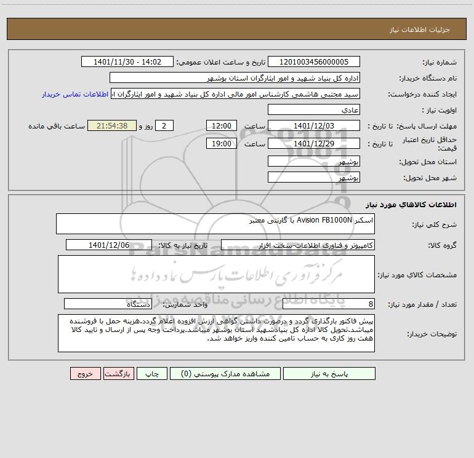The image size is (474, 458).
Task: Click the شماره نیاز label
Action: point(440,62)
